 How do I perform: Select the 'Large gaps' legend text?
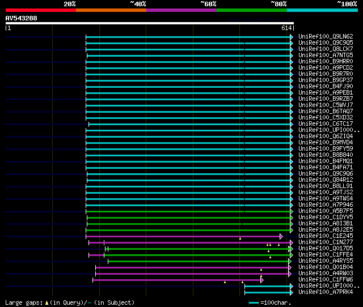click(24, 302)
